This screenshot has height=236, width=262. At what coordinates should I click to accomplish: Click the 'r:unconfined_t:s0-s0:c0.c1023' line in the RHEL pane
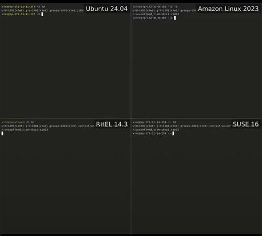25,130
